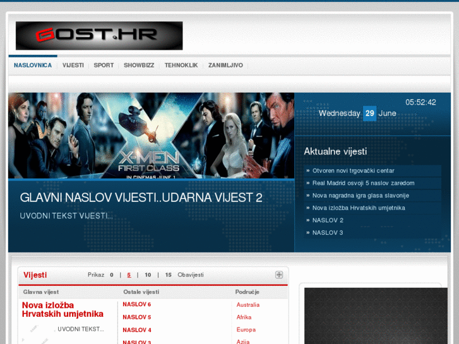459x344 pixels.
Task: Go to the SPORT section
Action: tap(104, 65)
